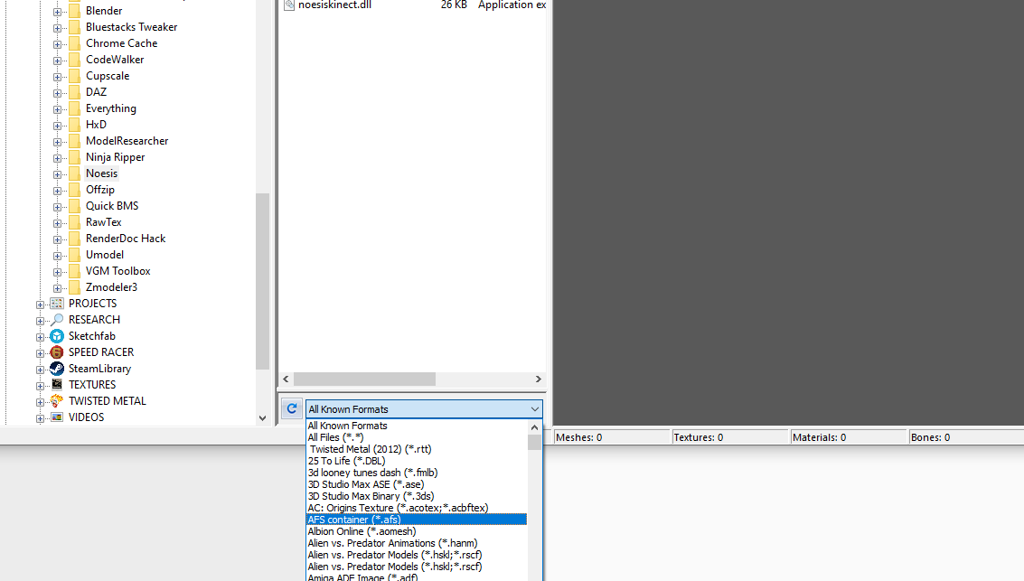Choose Twisted Metal (2012) (*.rtt) format
Viewport: 1024px width, 581px height.
click(417, 449)
